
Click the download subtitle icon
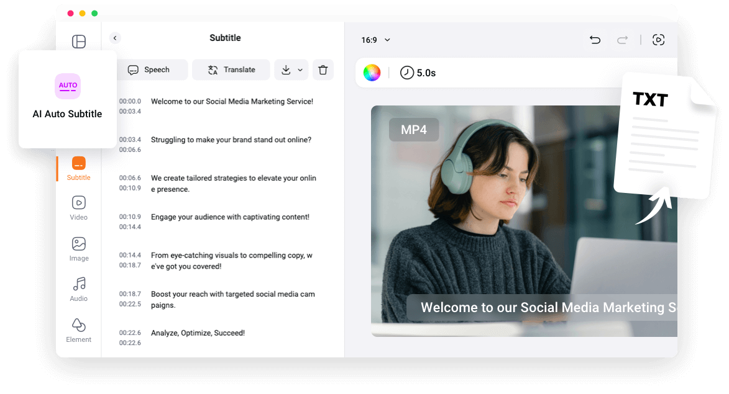pos(286,69)
